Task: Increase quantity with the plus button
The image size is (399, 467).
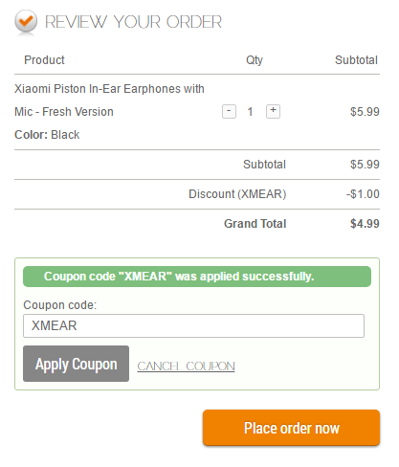Action: (273, 111)
